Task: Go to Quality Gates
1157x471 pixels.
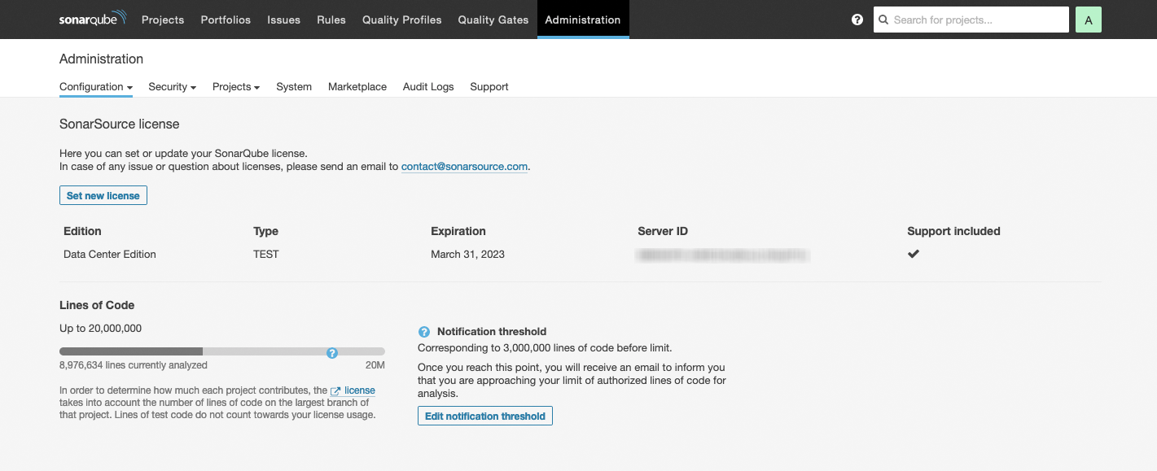Action: pyautogui.click(x=493, y=20)
